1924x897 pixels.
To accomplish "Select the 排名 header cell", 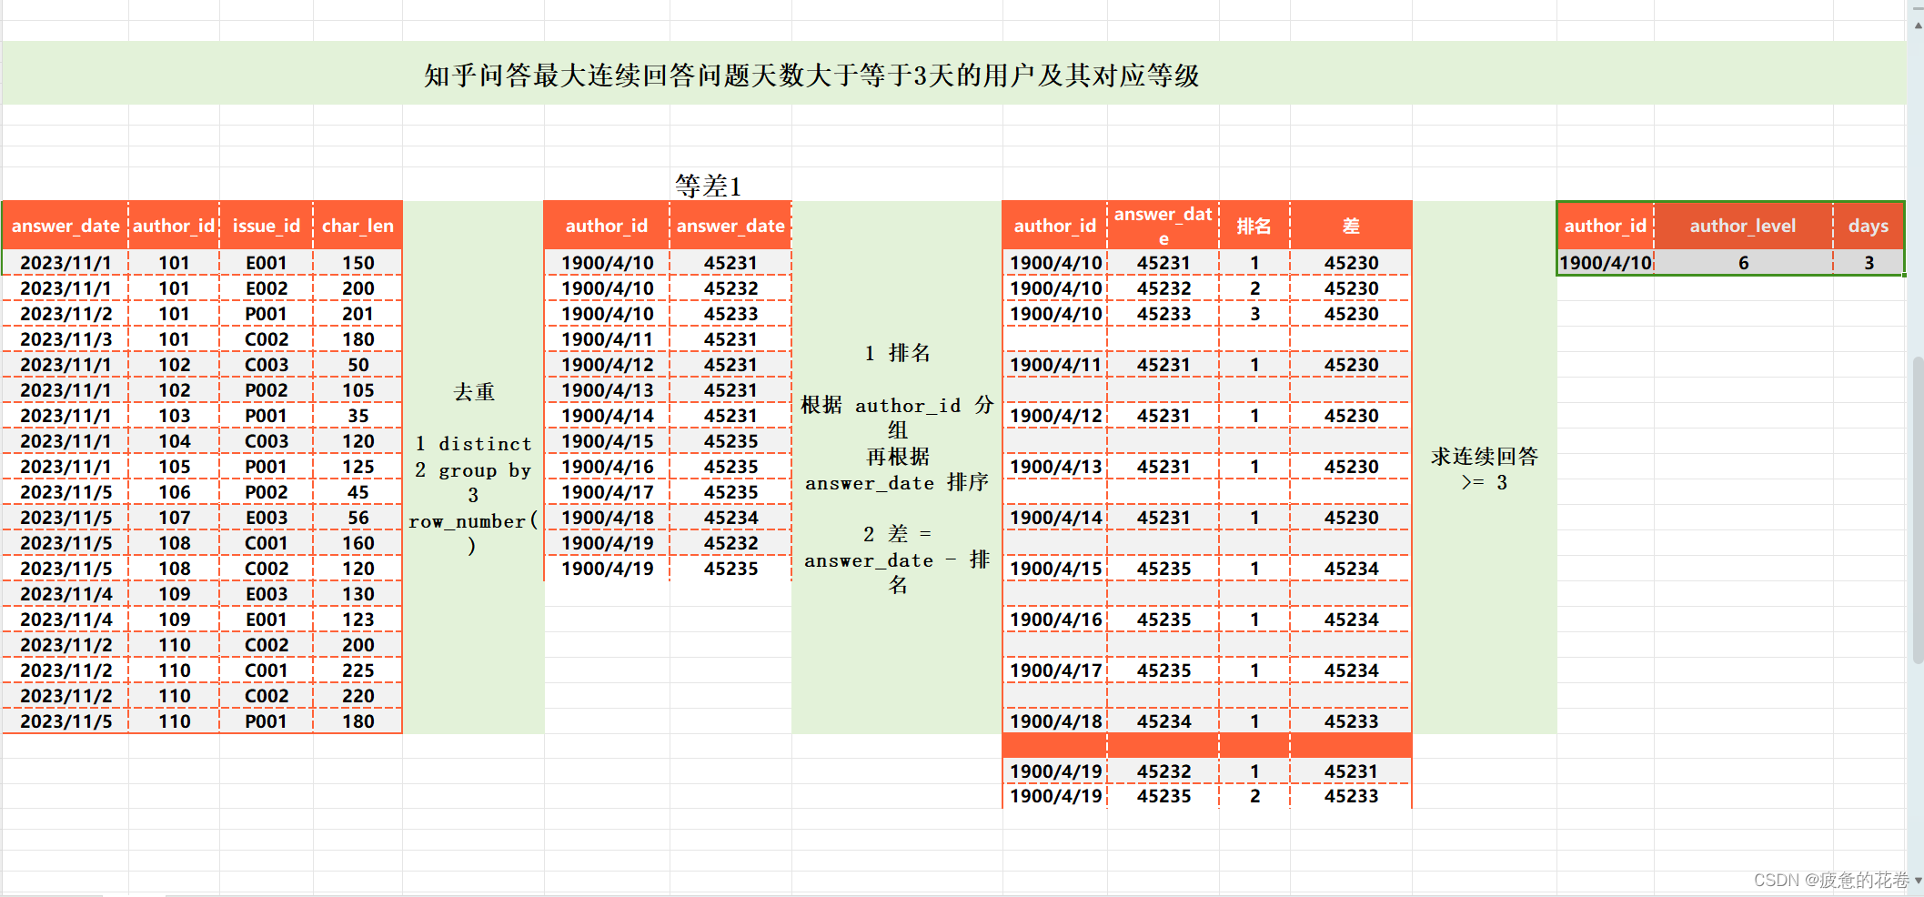I will coord(1254,226).
